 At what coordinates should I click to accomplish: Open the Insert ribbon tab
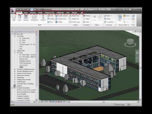tap(26, 13)
